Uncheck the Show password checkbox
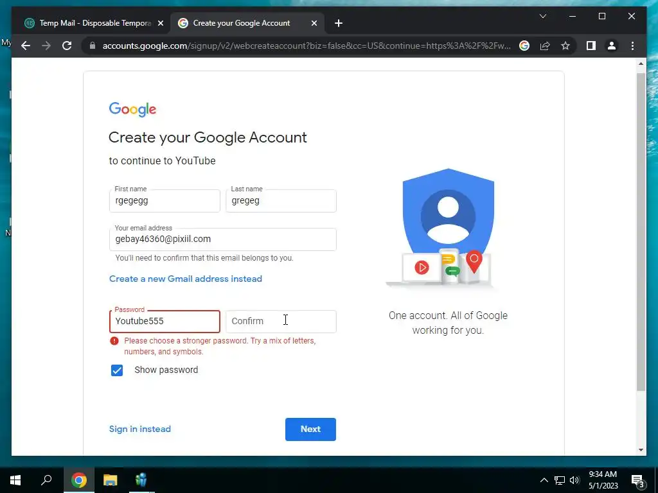 coord(117,370)
